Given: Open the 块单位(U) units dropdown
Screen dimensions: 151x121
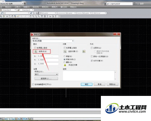Looking at the screenshot, I should [57, 74].
